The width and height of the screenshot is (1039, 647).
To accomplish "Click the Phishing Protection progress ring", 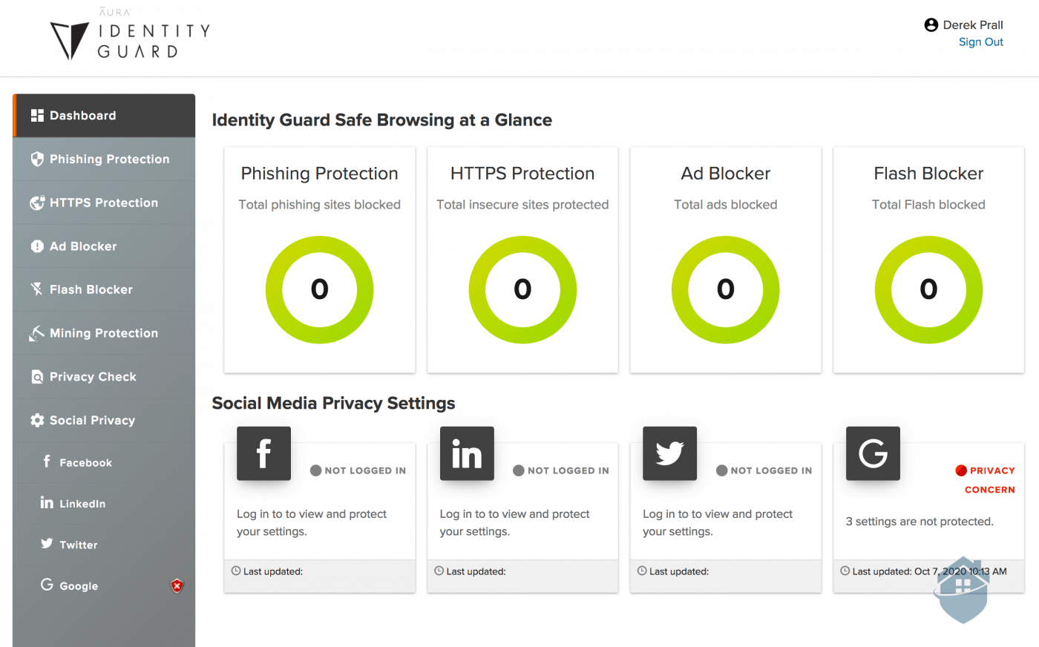I will pos(319,289).
